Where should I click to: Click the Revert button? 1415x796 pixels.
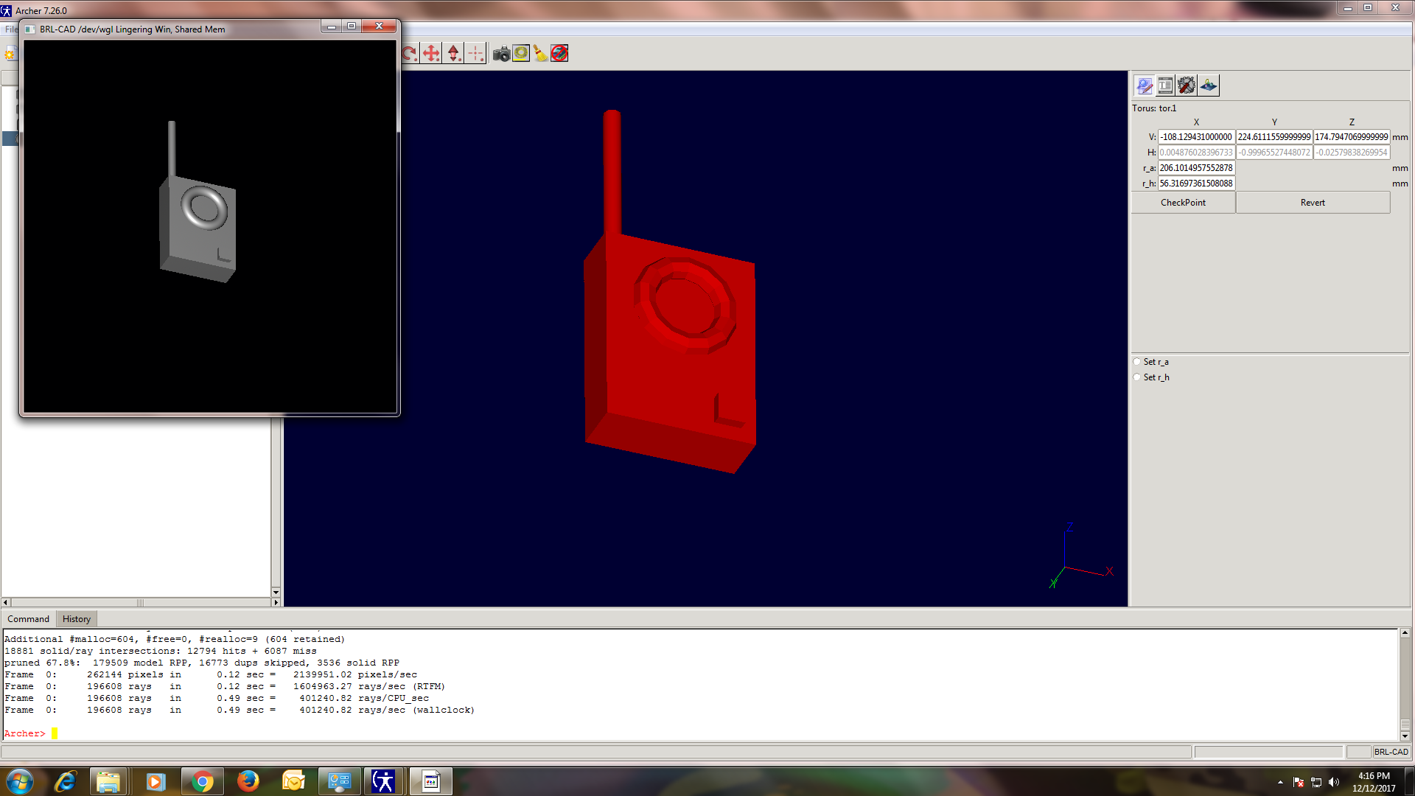click(1313, 203)
